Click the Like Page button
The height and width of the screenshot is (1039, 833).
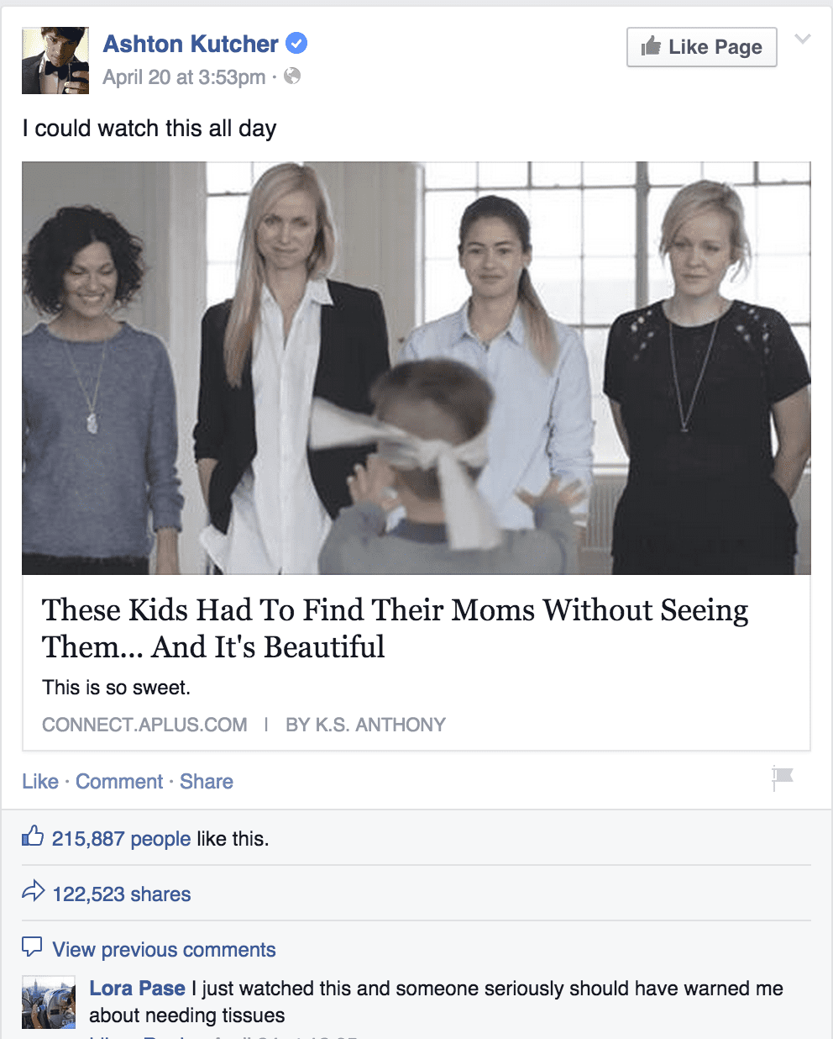point(702,47)
